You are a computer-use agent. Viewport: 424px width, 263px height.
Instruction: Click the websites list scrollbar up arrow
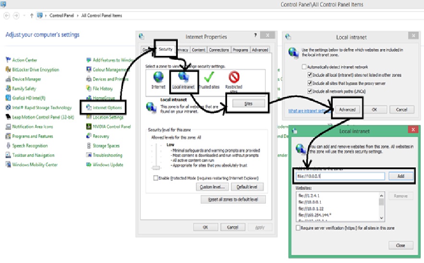[382, 195]
